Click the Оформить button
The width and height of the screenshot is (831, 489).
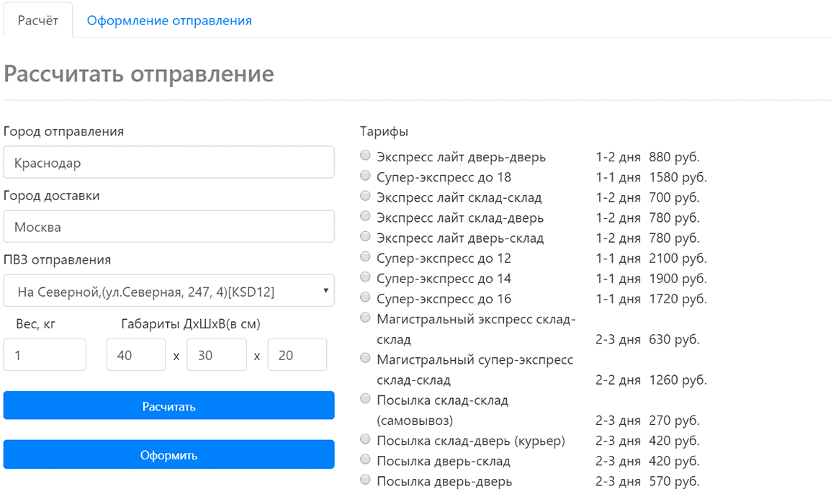[169, 454]
